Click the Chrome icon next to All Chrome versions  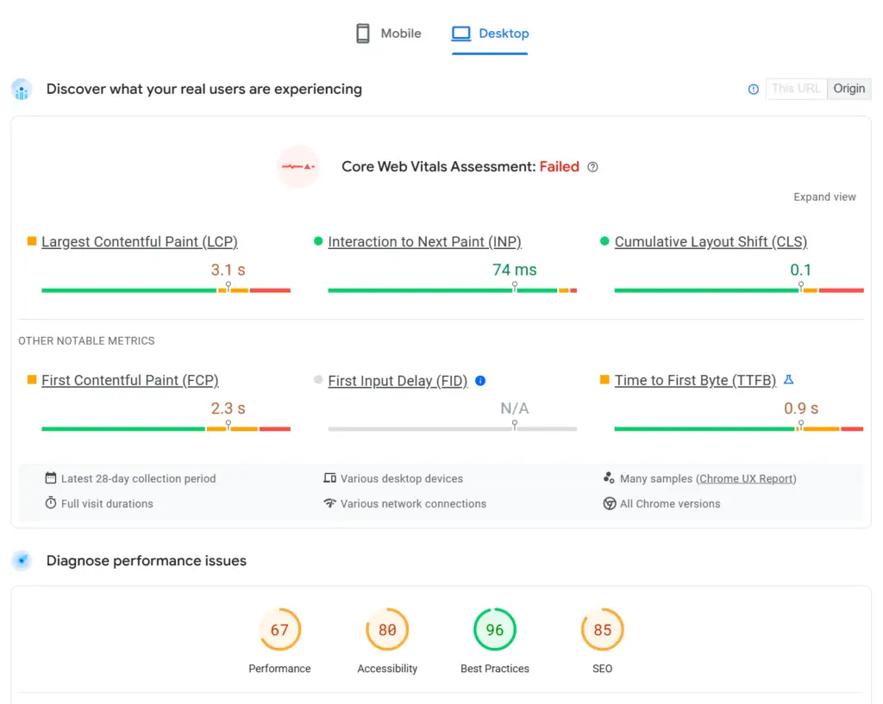tap(610, 504)
